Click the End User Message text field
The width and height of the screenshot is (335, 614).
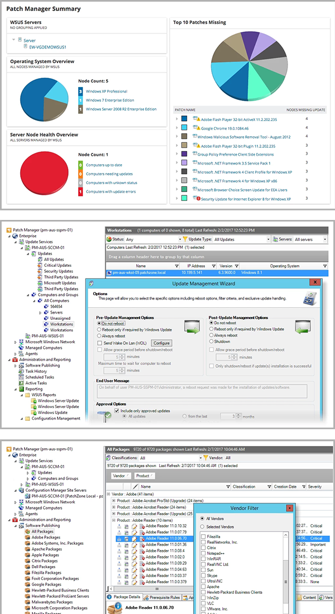click(x=202, y=390)
